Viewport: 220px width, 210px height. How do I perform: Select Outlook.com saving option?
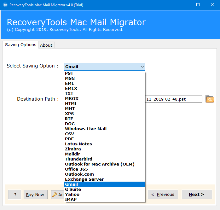point(105,174)
